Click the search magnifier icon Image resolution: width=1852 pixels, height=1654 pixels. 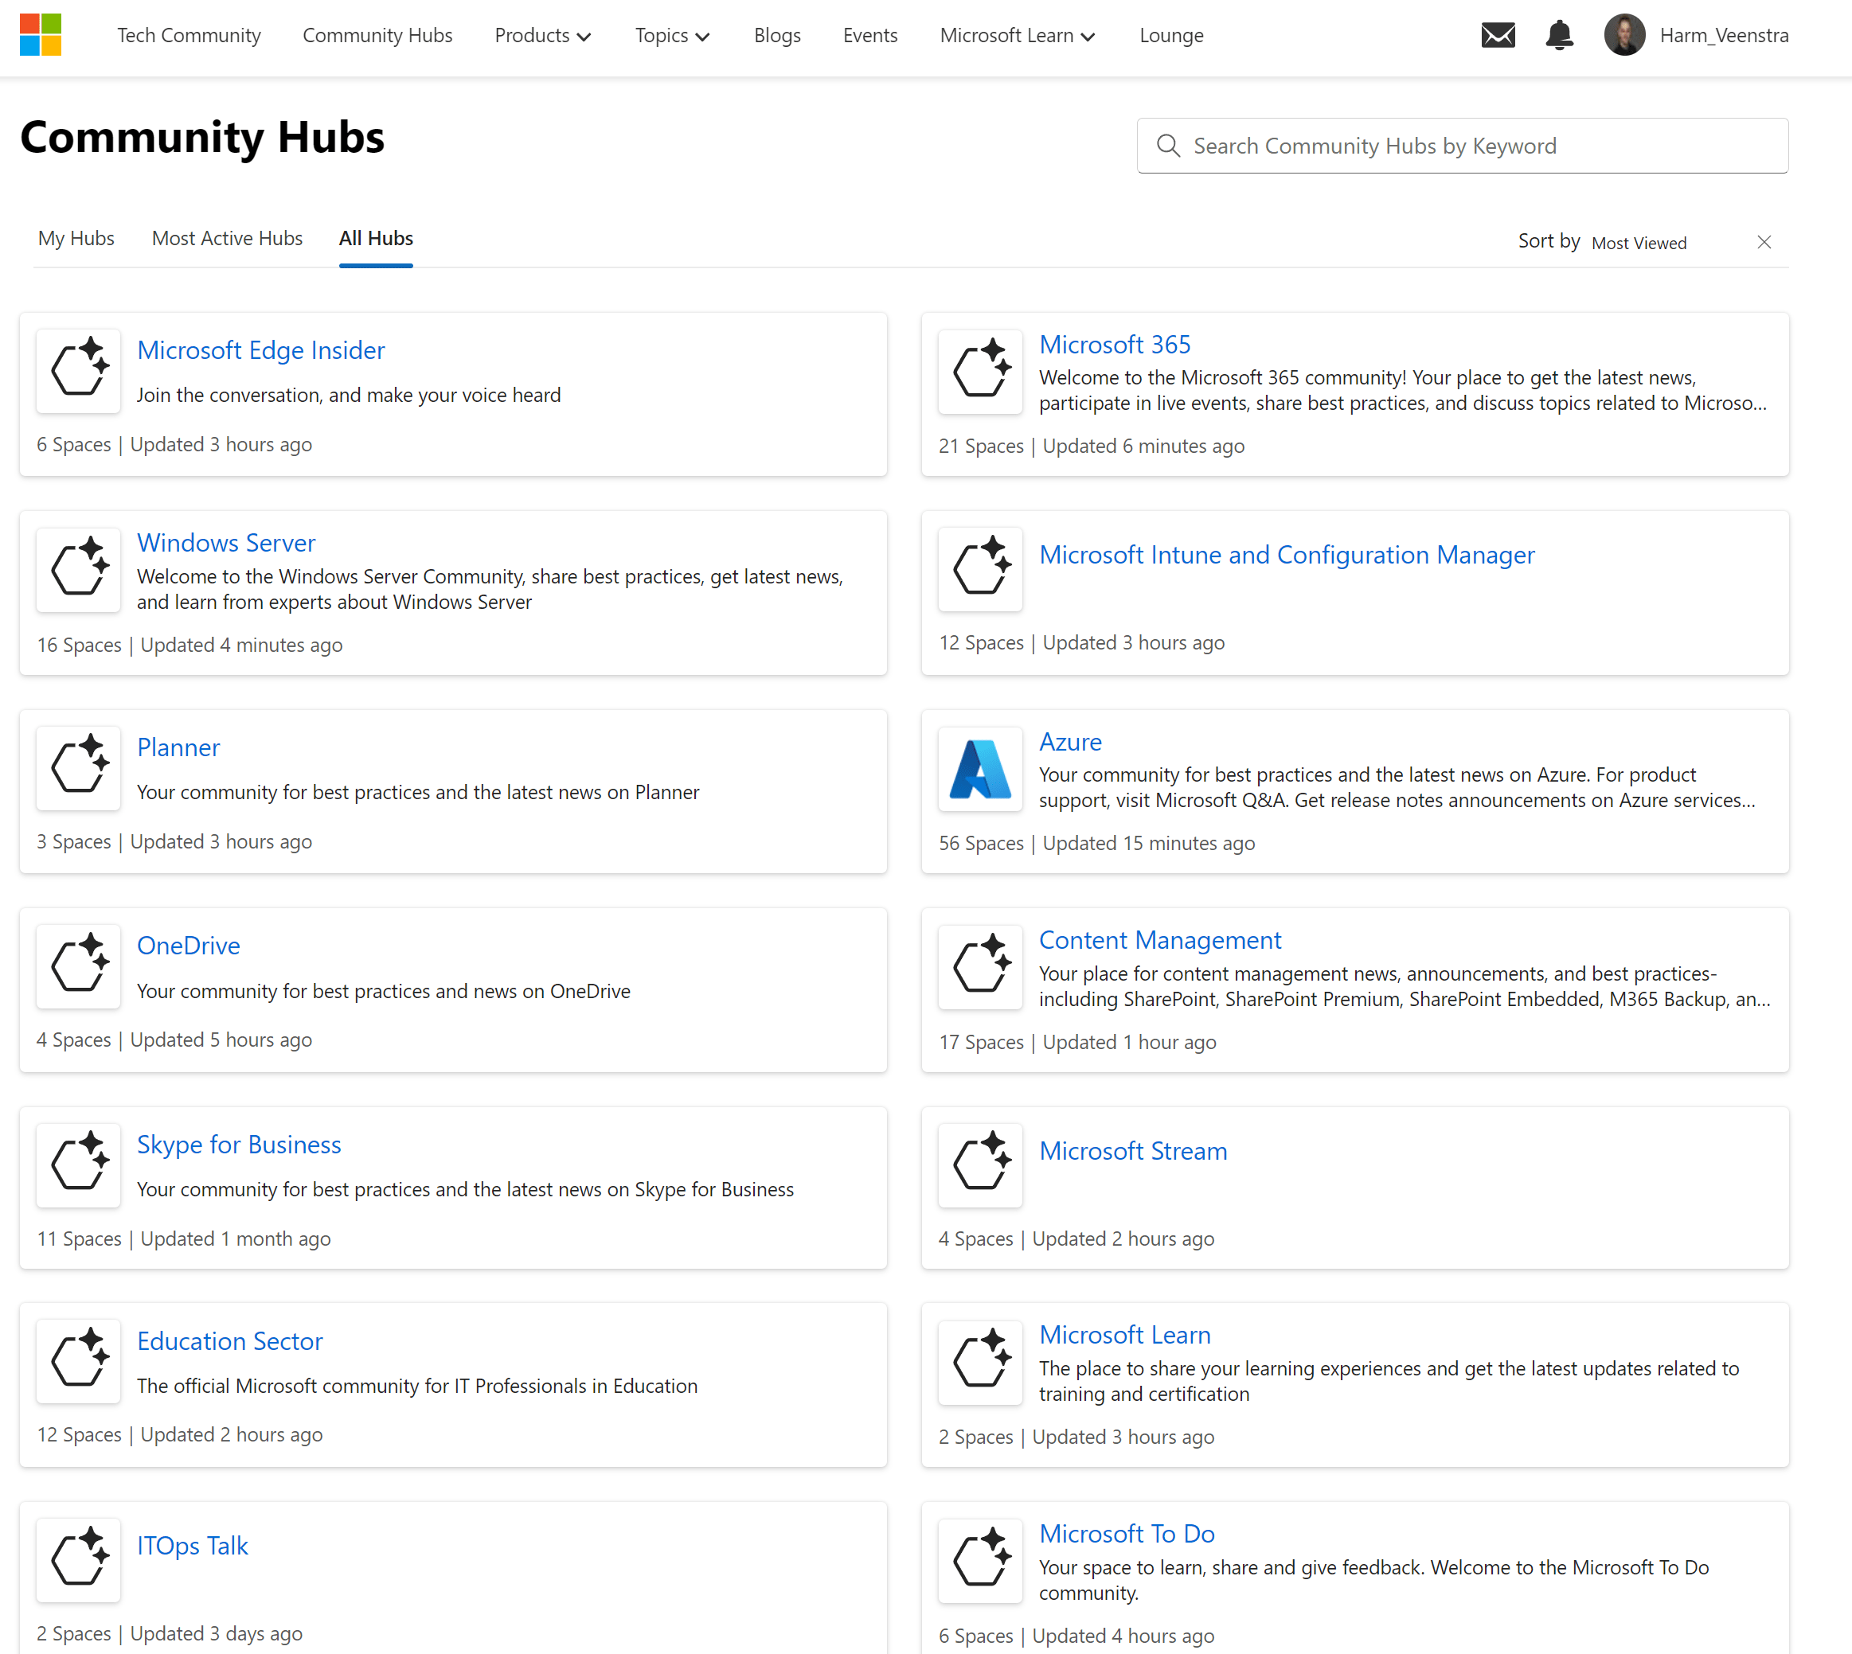point(1168,146)
